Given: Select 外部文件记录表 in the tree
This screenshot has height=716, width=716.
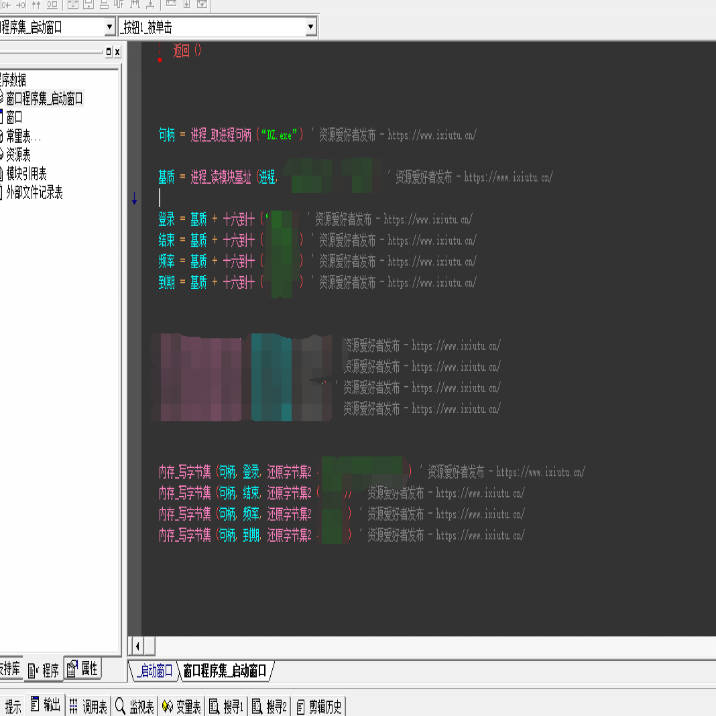Looking at the screenshot, I should coord(34,193).
